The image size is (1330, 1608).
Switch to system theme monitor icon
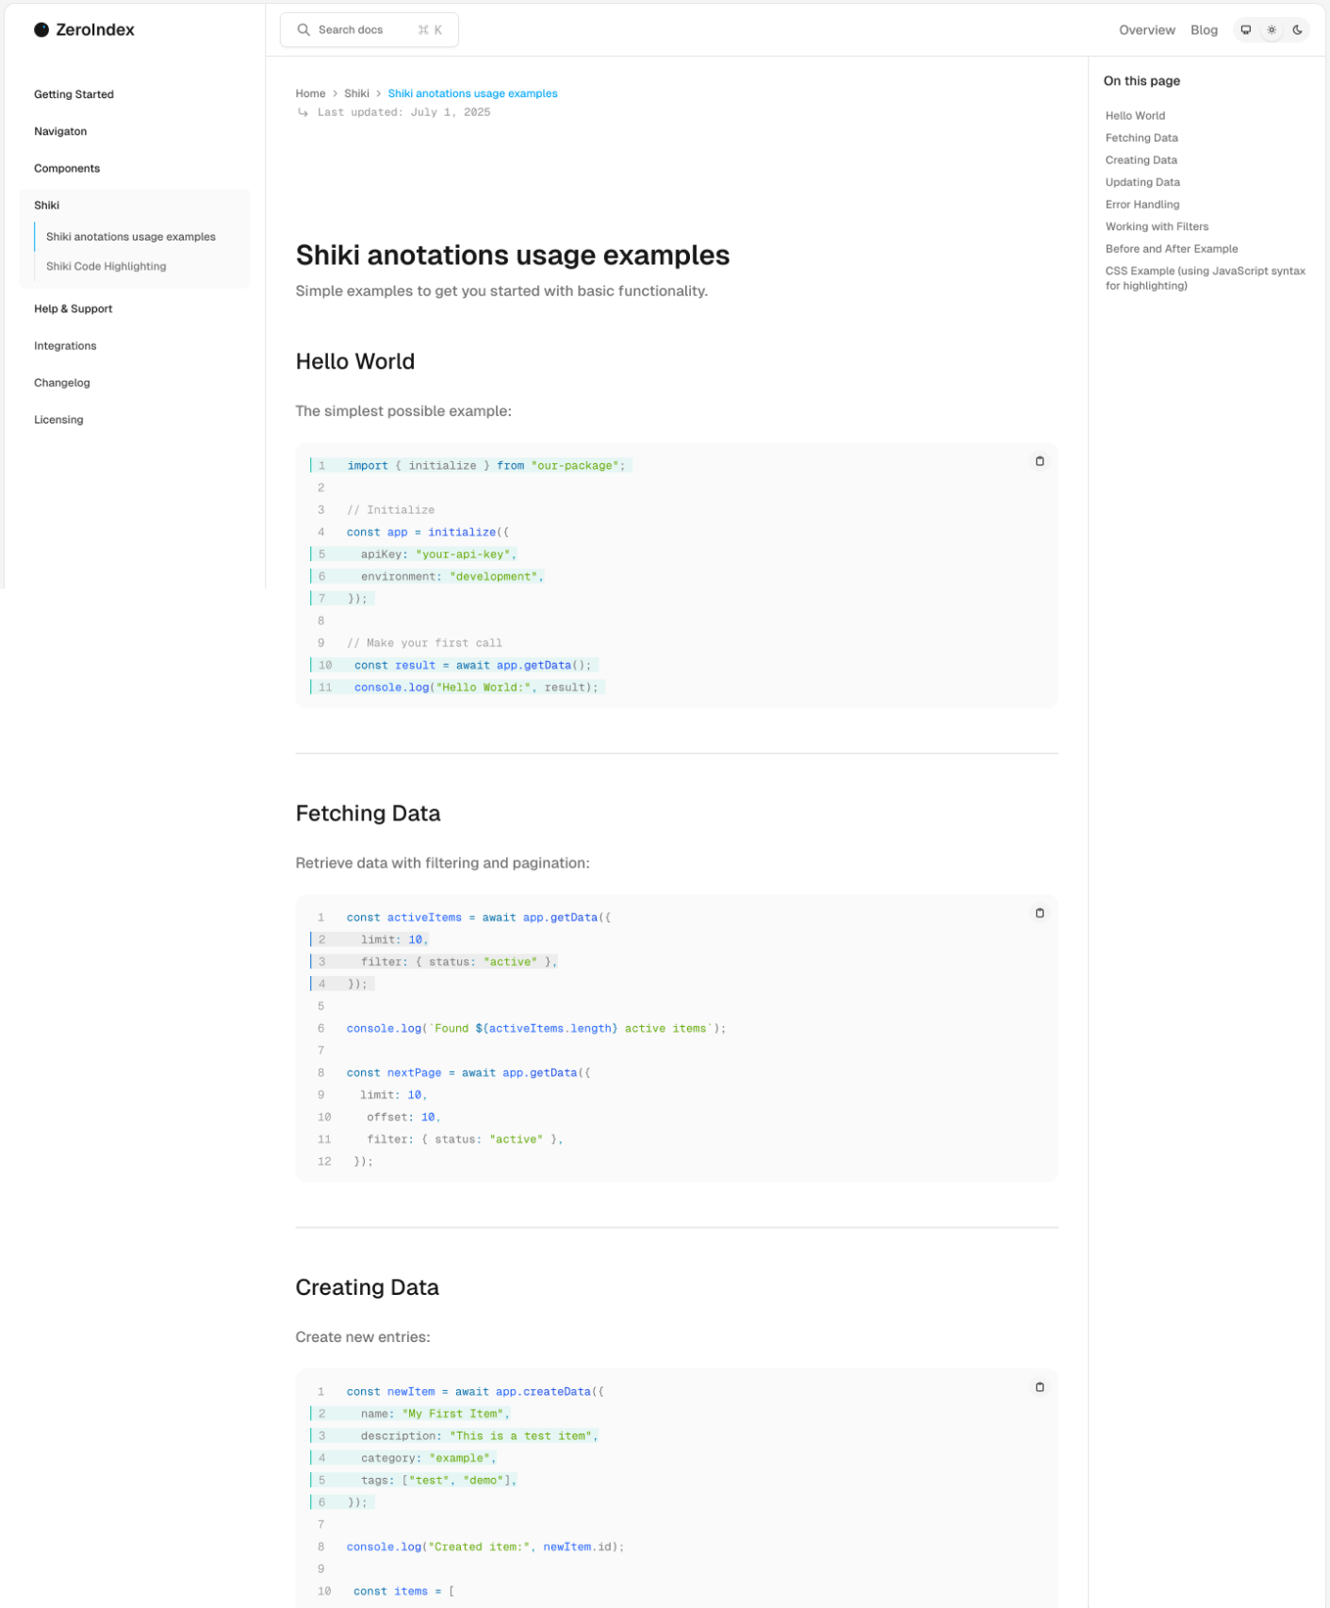(1246, 30)
